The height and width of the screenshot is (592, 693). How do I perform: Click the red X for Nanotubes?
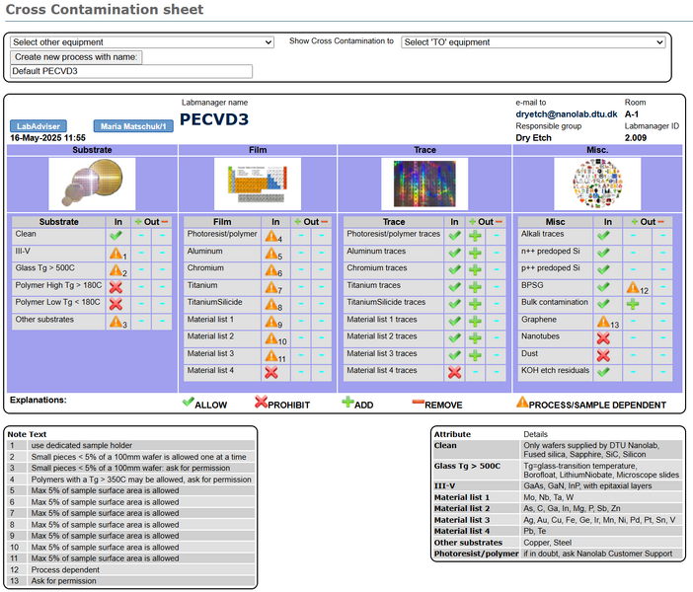point(603,337)
